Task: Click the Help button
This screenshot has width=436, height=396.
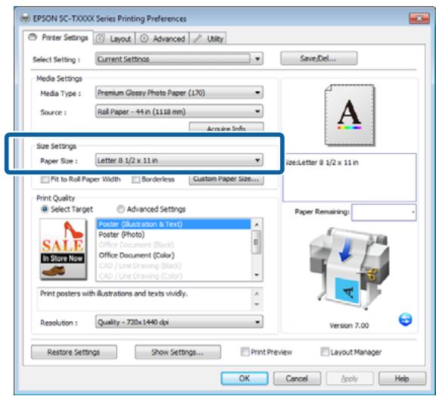Action: 403,379
